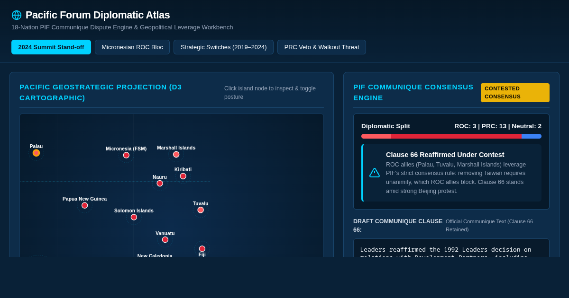Screen dimensions: 569x298
Task: Click the dark red PRC segment of split bar
Action: 456,136
